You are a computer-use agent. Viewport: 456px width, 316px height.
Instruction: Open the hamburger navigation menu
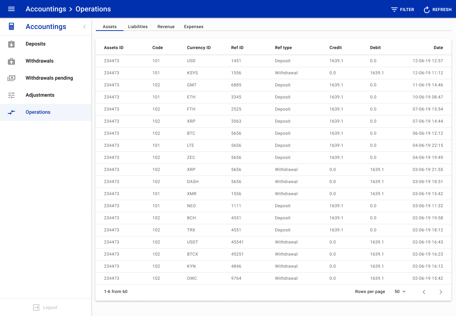[11, 9]
